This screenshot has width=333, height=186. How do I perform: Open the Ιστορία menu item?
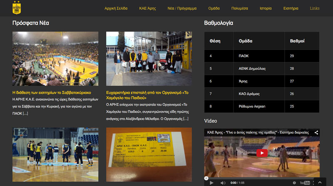click(x=266, y=8)
